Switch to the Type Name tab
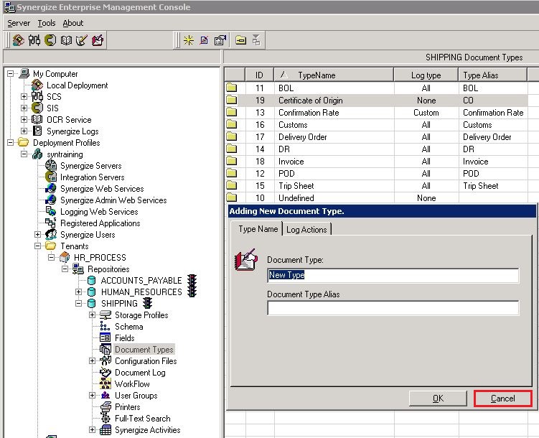Image resolution: width=539 pixels, height=438 pixels. [x=258, y=229]
